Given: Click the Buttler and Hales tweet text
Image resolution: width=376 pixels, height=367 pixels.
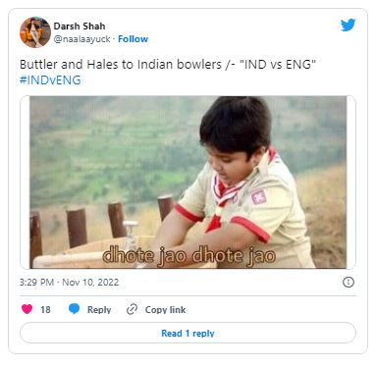Looking at the screenshot, I should (168, 65).
